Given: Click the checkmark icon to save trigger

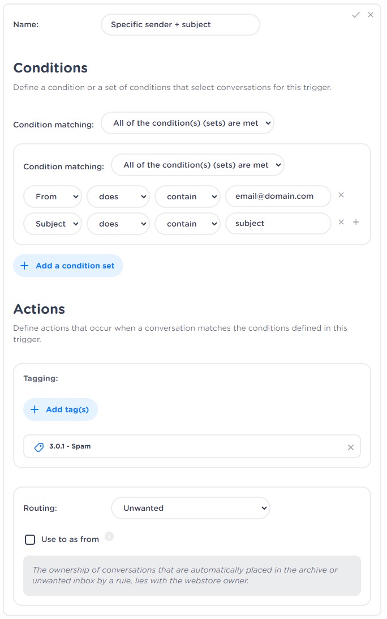Looking at the screenshot, I should [x=356, y=15].
